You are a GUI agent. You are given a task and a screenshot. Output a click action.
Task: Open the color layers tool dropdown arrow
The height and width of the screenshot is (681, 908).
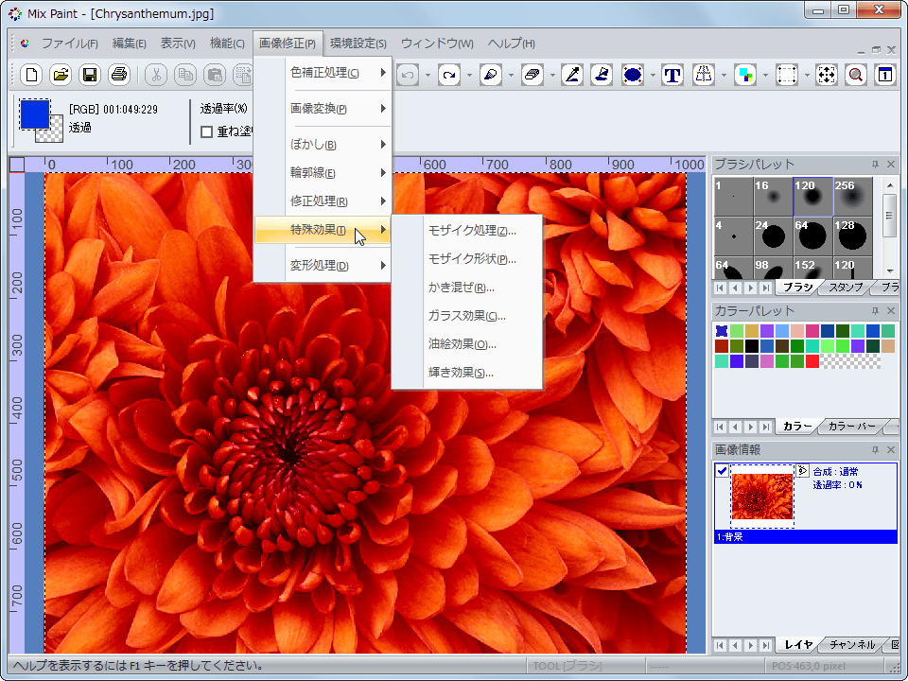[765, 76]
